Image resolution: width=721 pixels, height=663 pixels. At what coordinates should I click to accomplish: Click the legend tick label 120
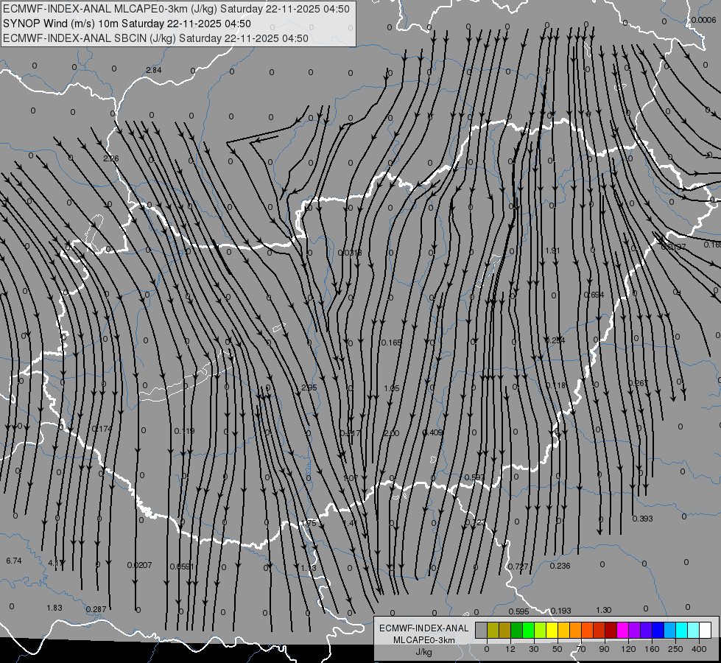628,649
